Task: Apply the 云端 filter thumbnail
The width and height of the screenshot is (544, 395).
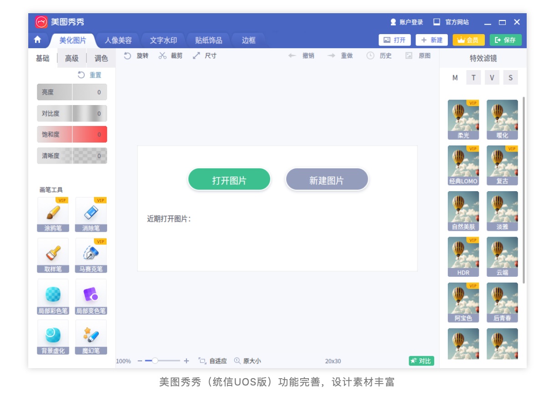Action: (x=502, y=257)
